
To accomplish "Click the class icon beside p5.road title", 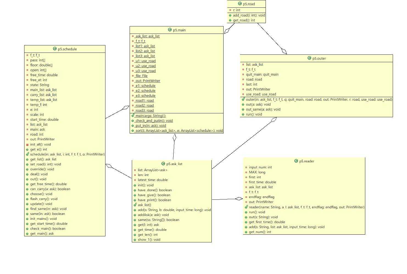I will [x=240, y=4].
